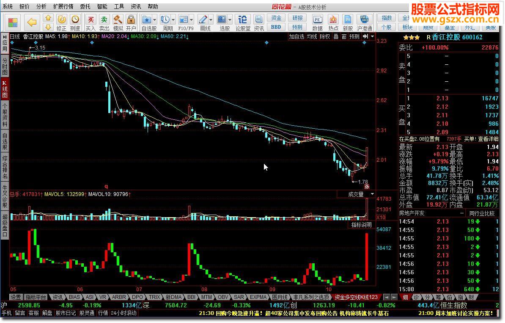Open the F10/F9 info icon

(183, 19)
